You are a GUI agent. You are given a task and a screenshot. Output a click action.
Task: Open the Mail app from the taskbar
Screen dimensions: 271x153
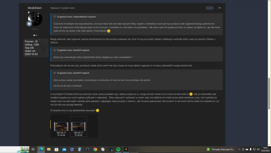pyautogui.click(x=64, y=149)
